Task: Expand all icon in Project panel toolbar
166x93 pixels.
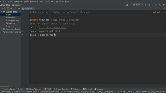Action: pos(8,9)
